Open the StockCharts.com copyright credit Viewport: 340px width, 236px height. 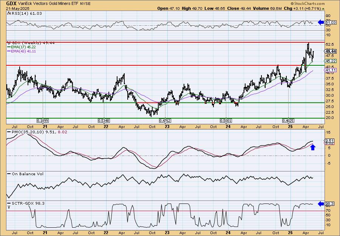click(308, 3)
